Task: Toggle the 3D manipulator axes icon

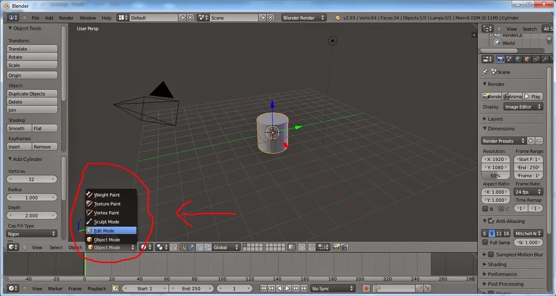Action: [184, 247]
